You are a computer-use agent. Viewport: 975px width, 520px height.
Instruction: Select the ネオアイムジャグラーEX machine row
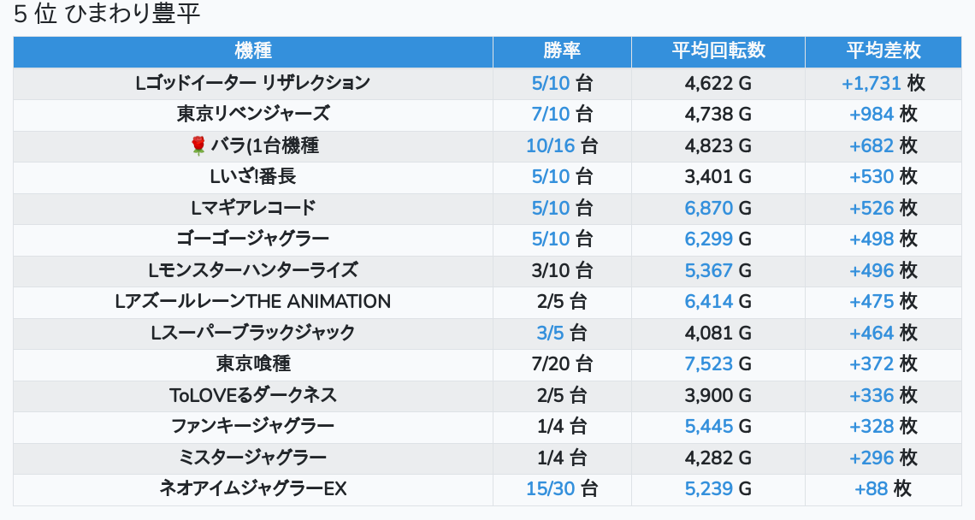[x=253, y=488]
